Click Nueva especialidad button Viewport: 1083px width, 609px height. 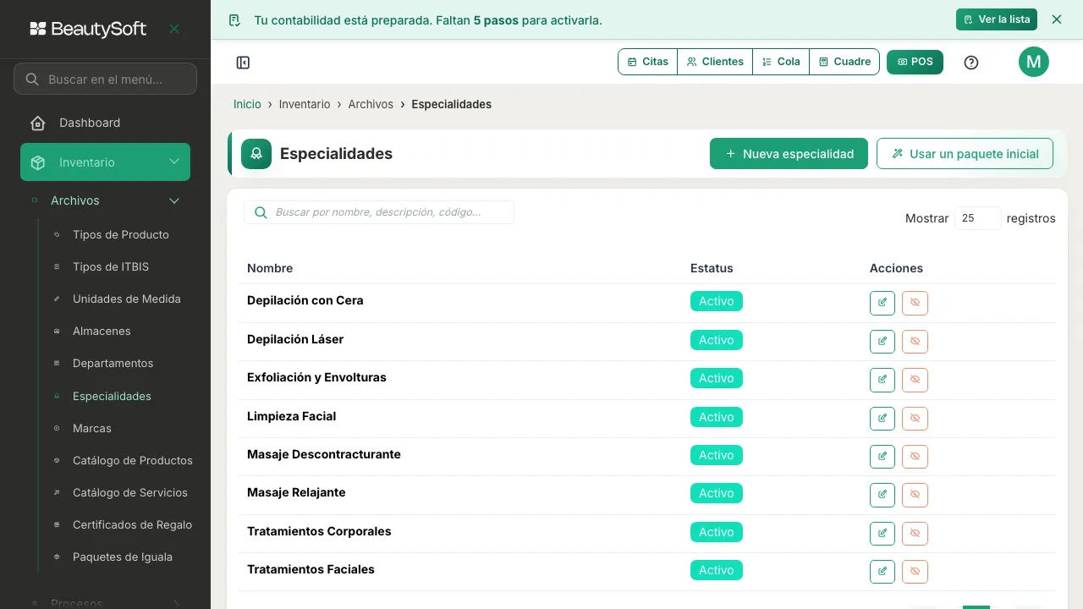click(789, 154)
